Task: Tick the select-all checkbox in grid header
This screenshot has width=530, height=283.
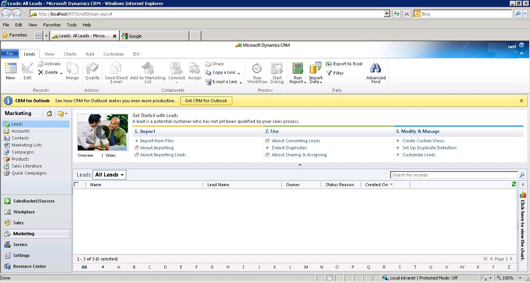Action: tap(76, 185)
